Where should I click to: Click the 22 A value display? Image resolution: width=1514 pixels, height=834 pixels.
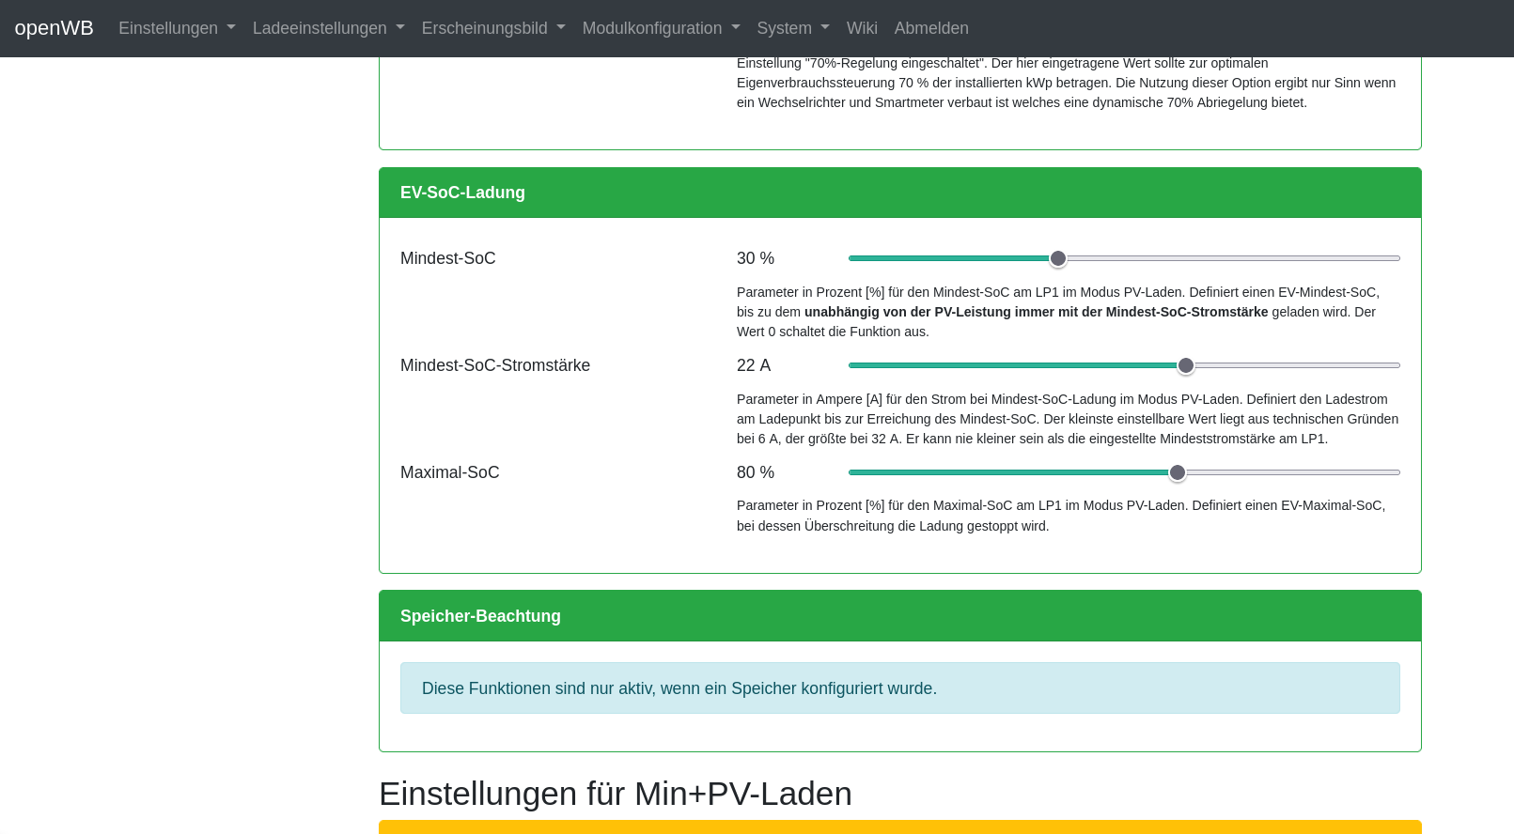click(x=754, y=365)
